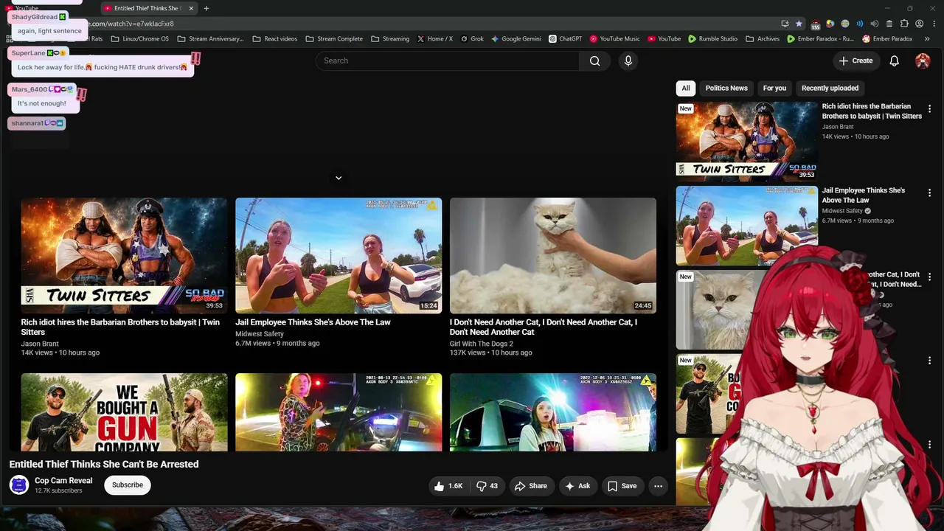Viewport: 944px width, 531px height.
Task: Open the Cop Cam Reveal channel name link
Action: 63,481
